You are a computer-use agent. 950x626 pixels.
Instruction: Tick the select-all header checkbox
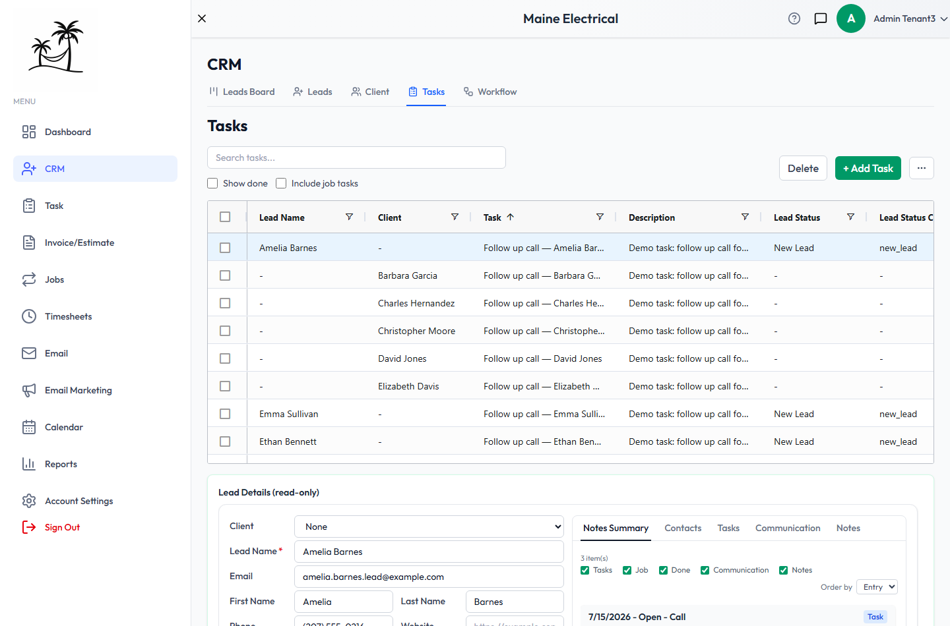tap(225, 217)
